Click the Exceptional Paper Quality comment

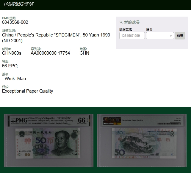27,91
